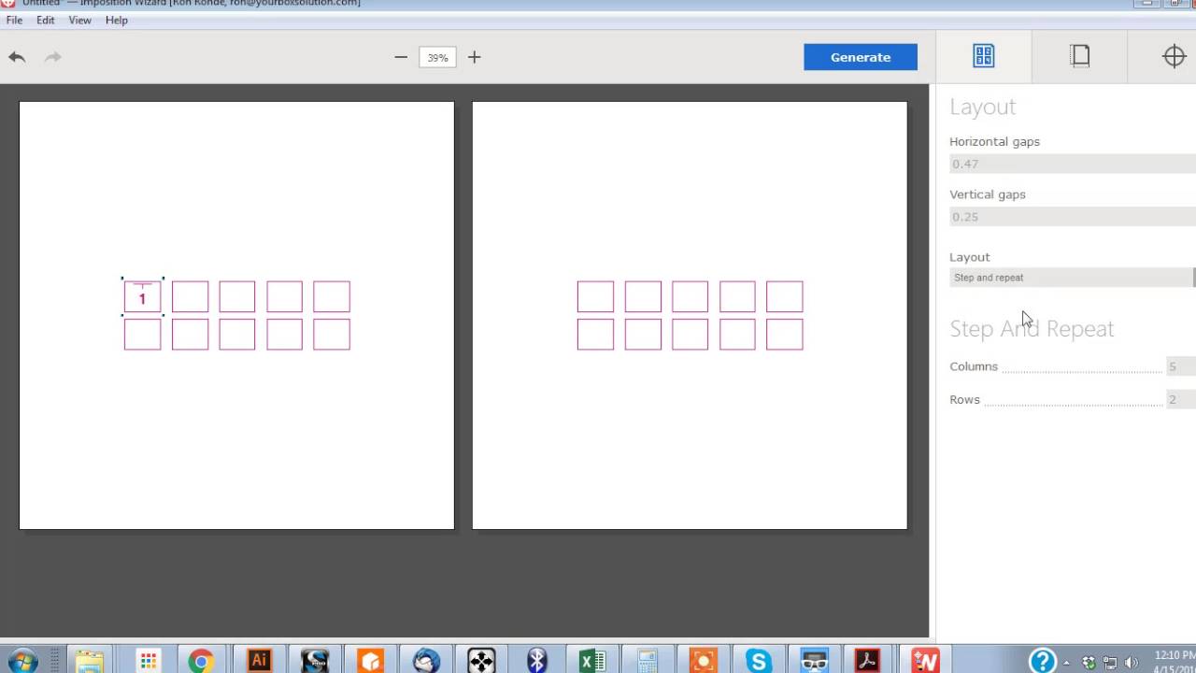
Task: Open the Step and repeat layout dropdown
Action: [x=1073, y=278]
